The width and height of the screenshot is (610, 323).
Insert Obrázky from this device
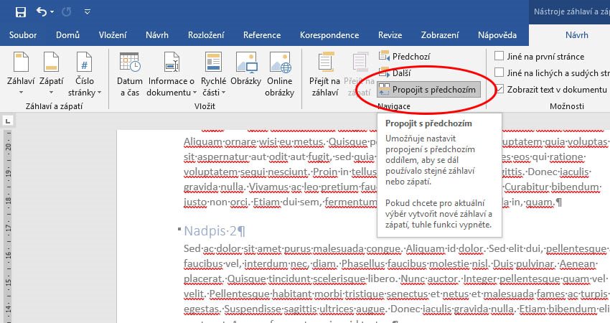[x=246, y=70]
